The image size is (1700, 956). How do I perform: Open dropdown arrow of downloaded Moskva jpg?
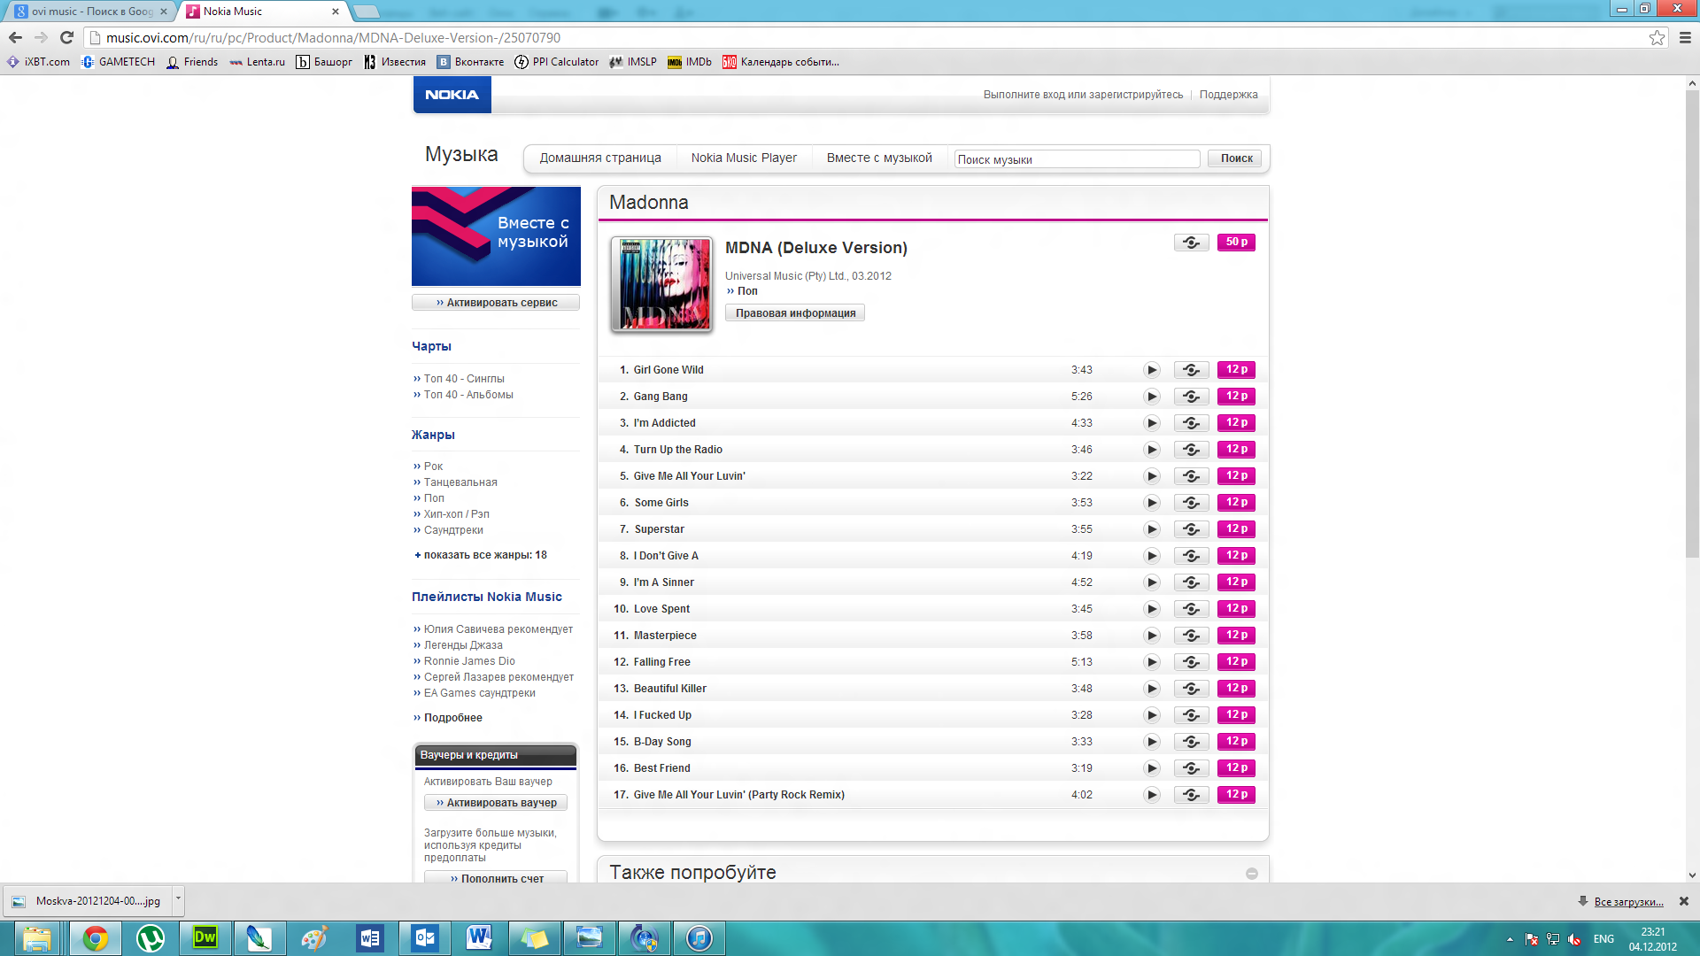[178, 899]
